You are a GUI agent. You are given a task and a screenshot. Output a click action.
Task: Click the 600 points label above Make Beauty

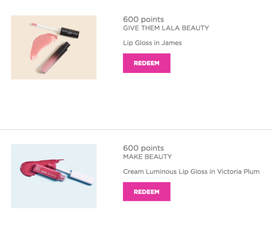click(144, 148)
